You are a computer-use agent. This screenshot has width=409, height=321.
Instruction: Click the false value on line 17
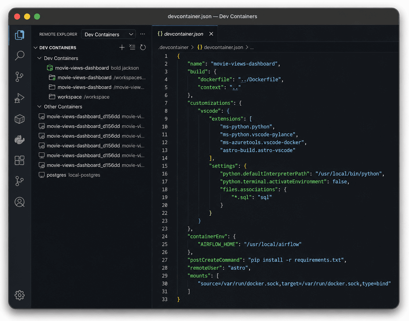(340, 181)
